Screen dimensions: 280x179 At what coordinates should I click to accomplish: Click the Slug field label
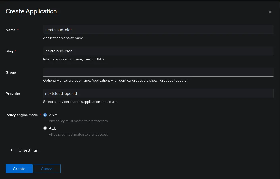pyautogui.click(x=9, y=51)
